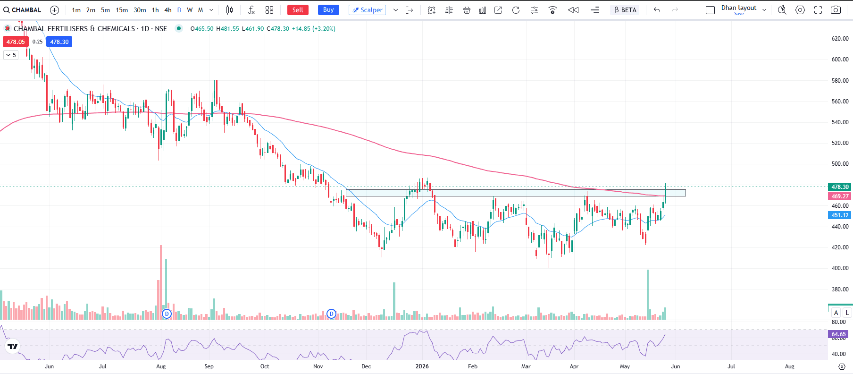Toggle the layout square checkbox beside Dhan layout
The height and width of the screenshot is (374, 853).
coord(710,10)
